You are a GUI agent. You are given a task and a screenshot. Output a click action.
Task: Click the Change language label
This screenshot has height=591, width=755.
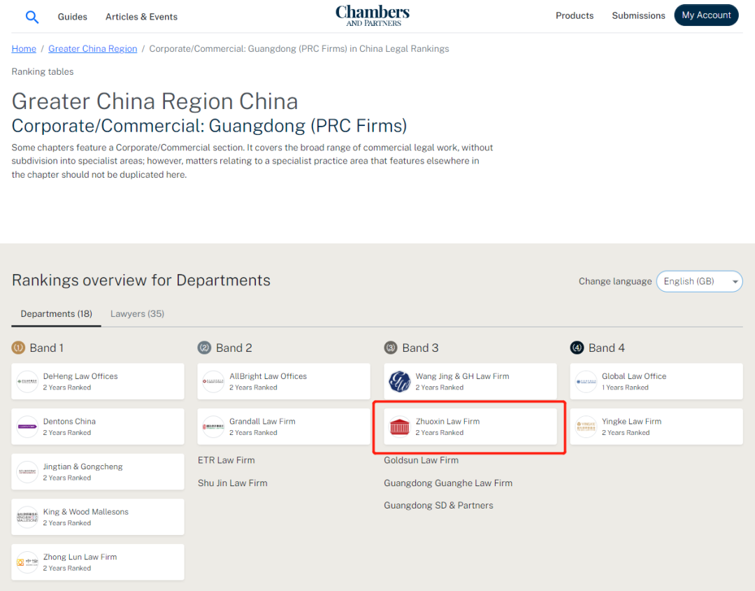coord(615,281)
